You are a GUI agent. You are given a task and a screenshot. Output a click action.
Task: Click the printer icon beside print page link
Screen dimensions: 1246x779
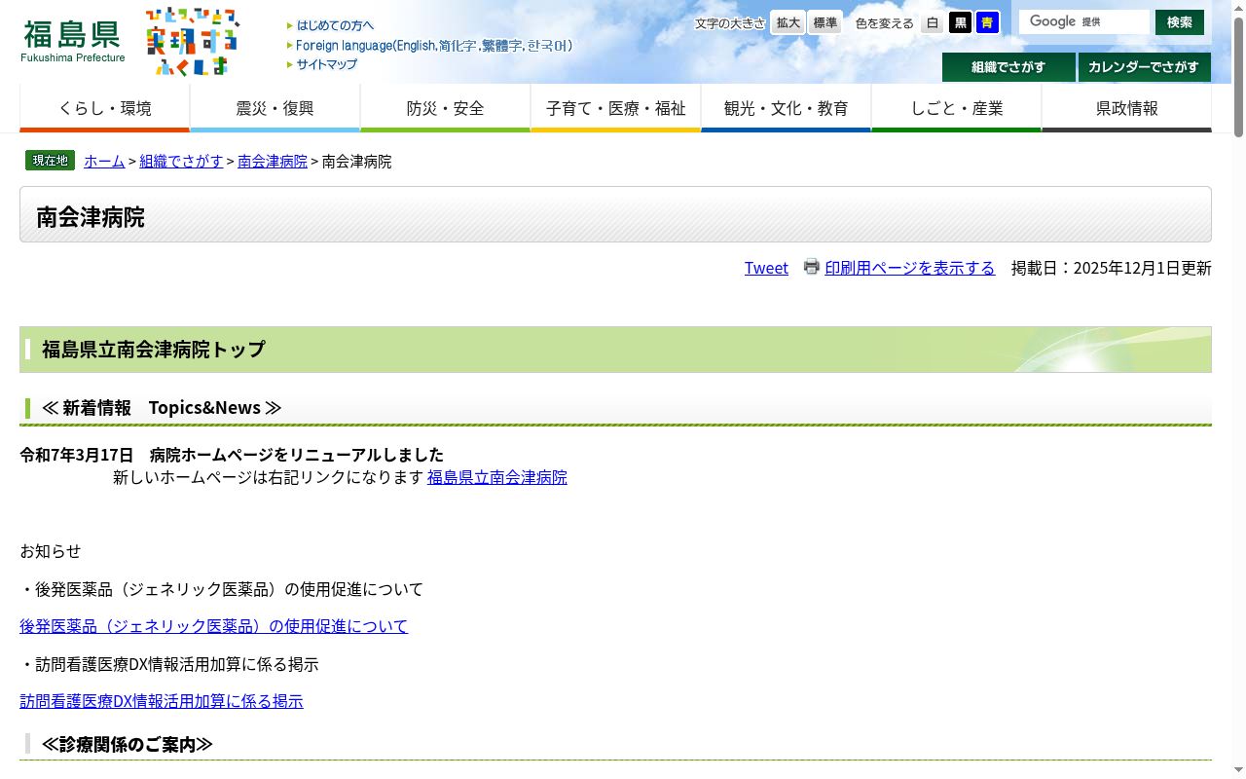(x=811, y=267)
